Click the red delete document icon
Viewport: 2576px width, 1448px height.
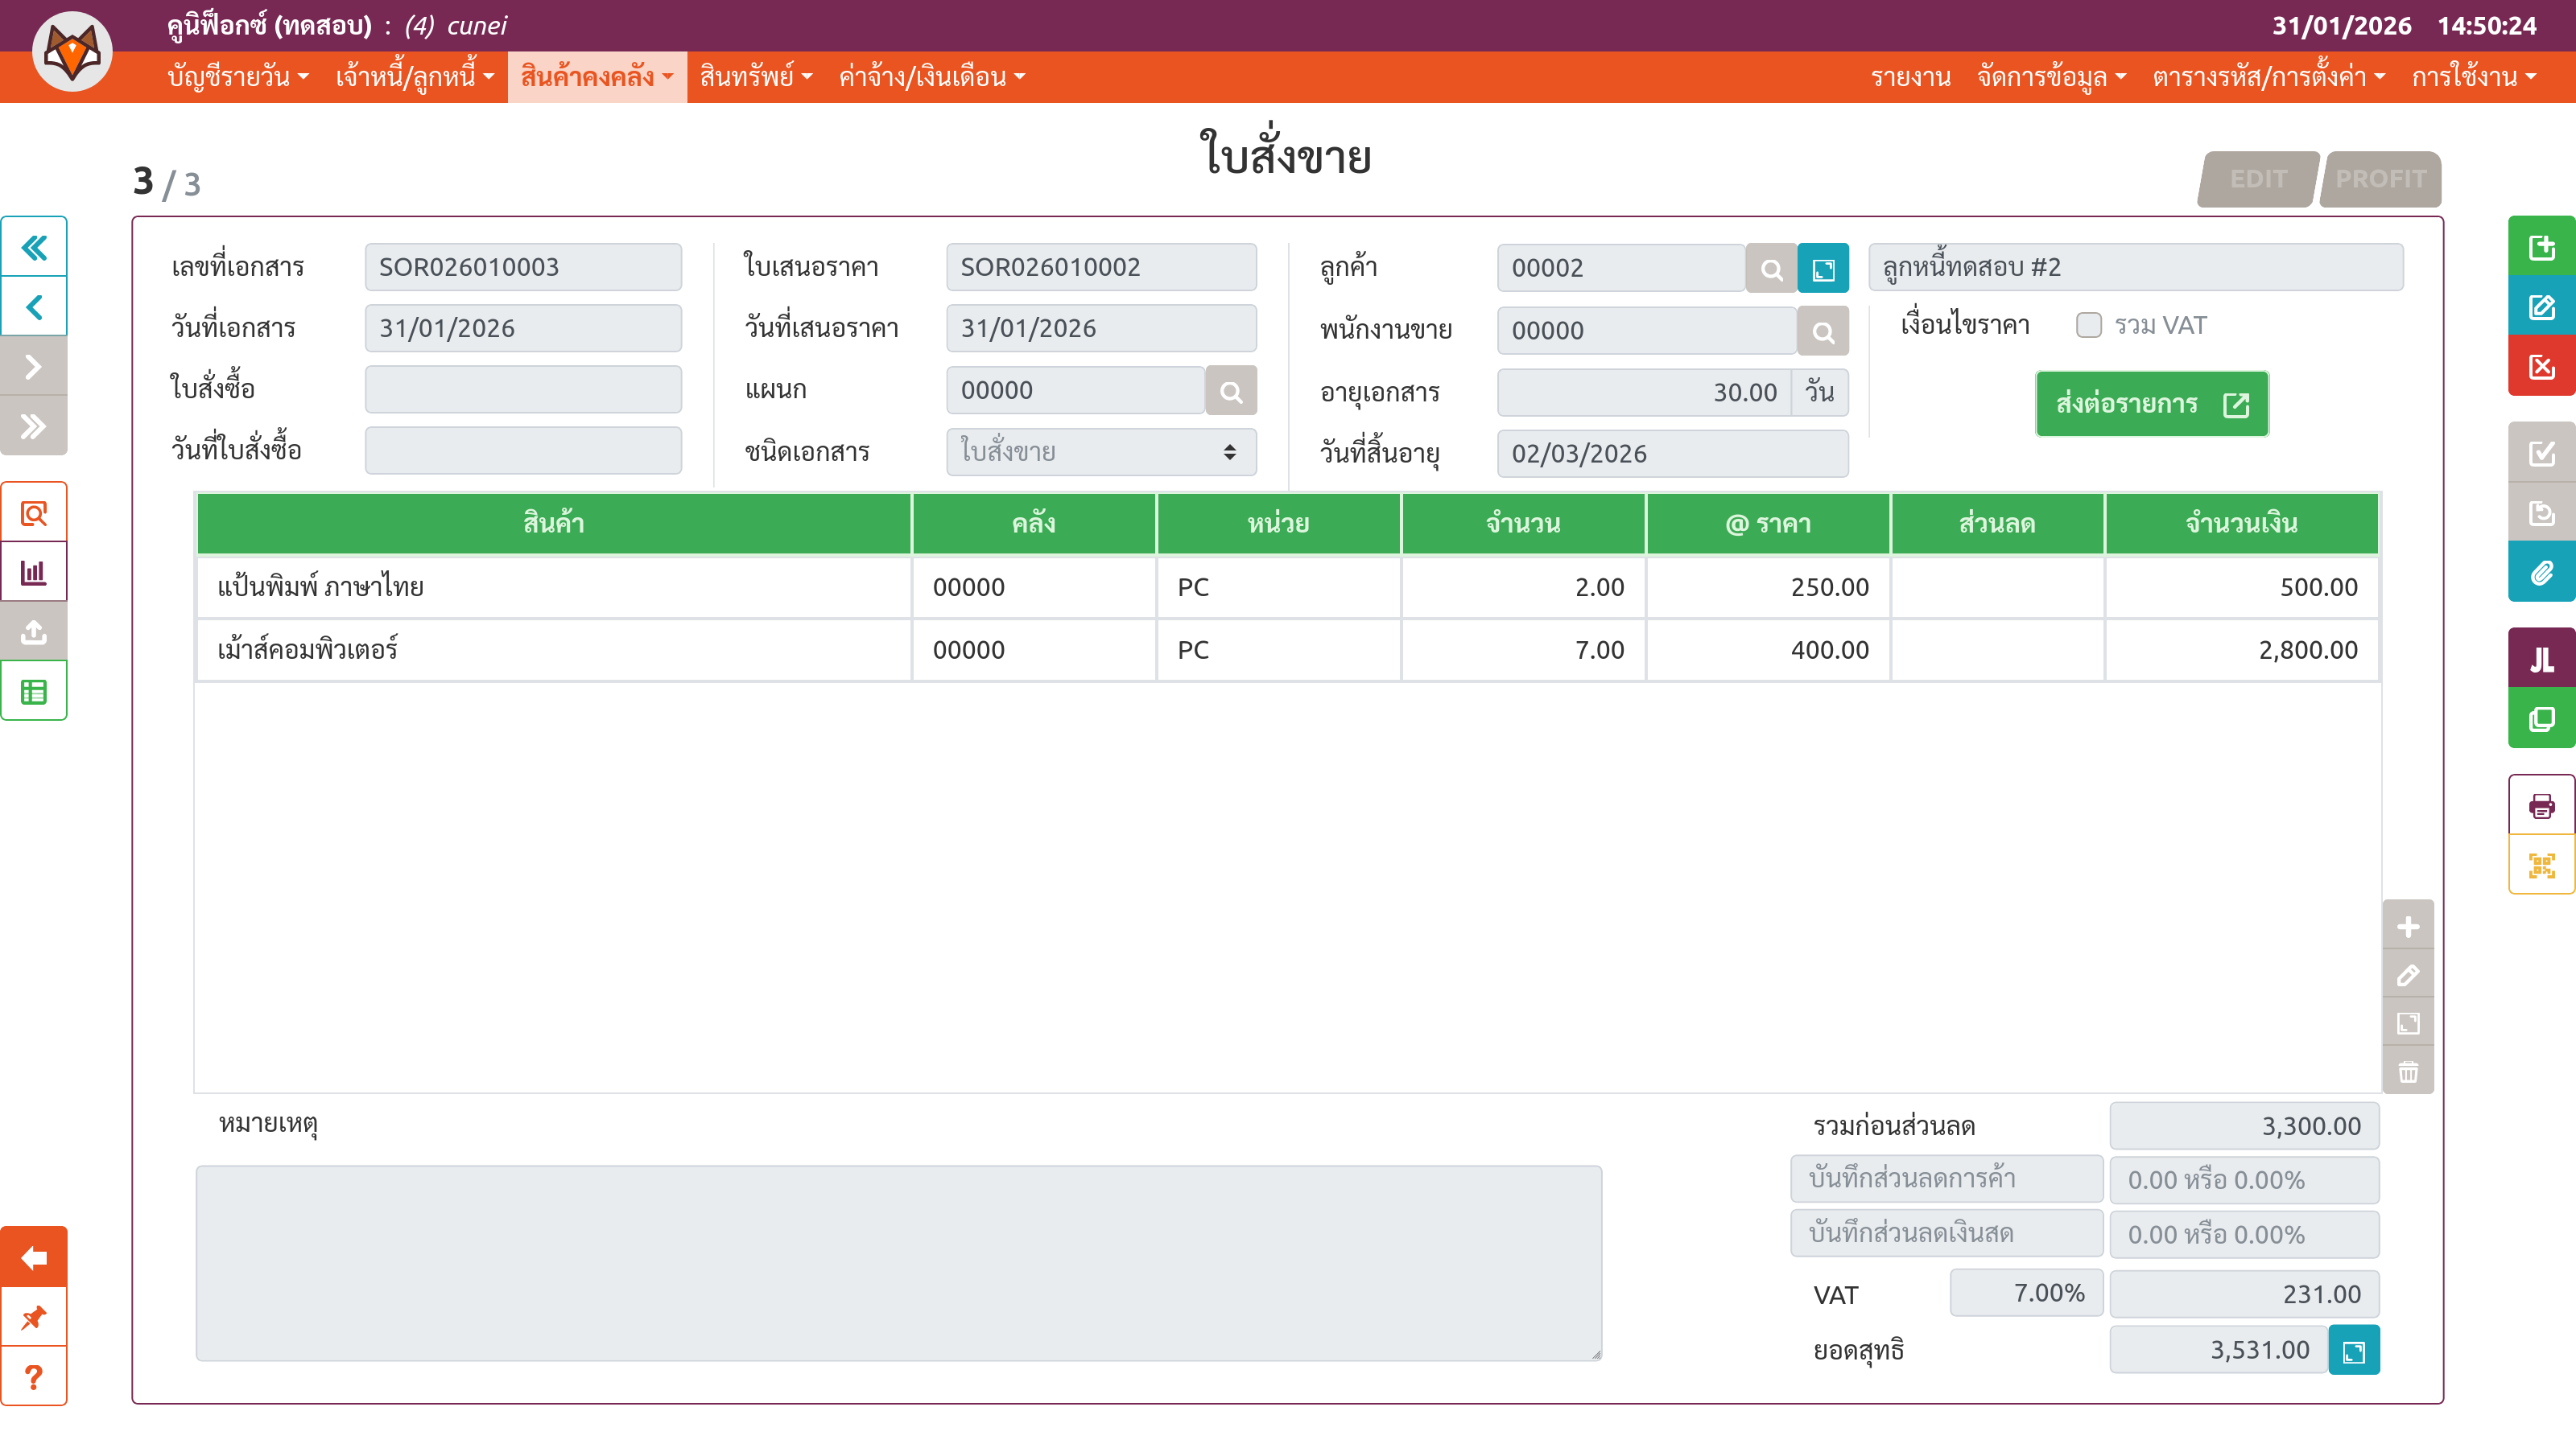[2540, 367]
